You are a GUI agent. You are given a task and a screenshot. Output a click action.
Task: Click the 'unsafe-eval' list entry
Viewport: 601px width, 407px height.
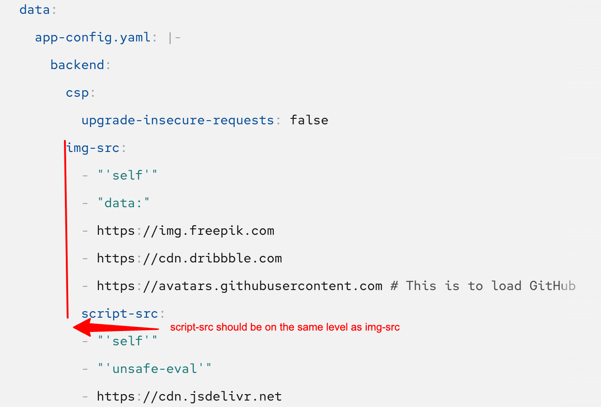(x=154, y=369)
